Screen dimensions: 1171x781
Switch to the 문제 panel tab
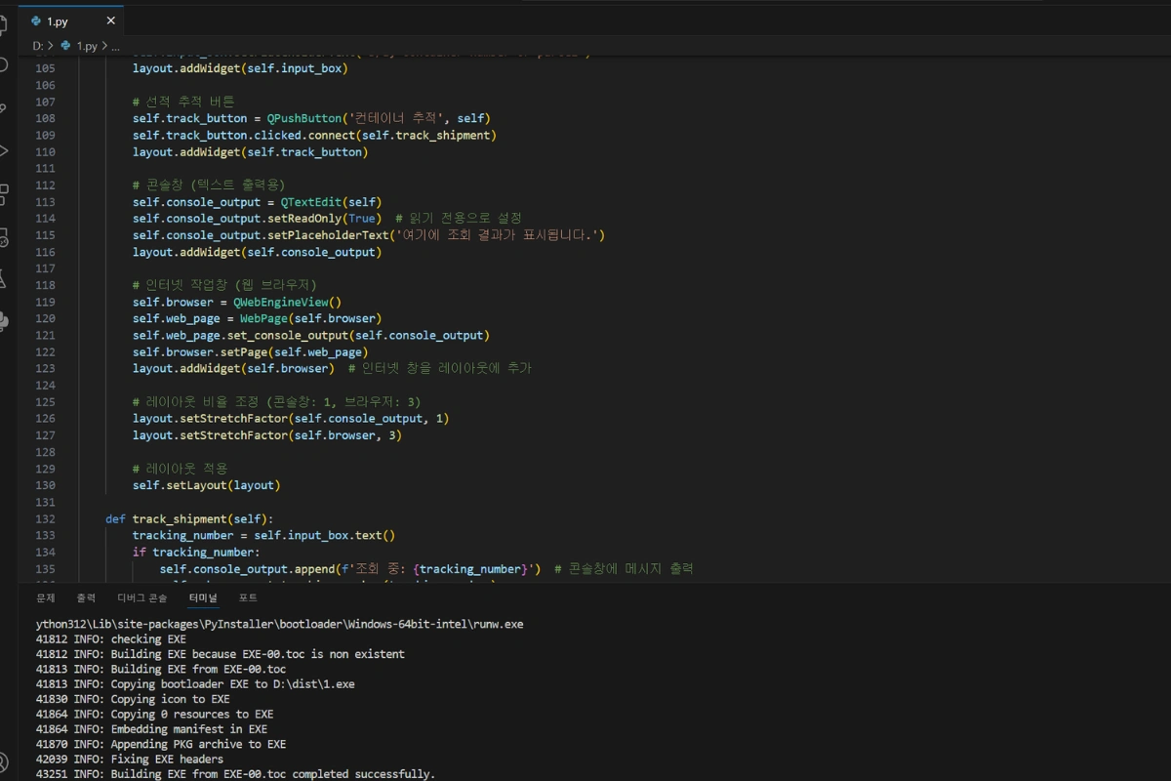pyautogui.click(x=46, y=597)
